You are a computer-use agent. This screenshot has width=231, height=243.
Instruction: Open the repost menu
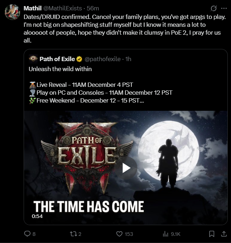click(x=73, y=234)
